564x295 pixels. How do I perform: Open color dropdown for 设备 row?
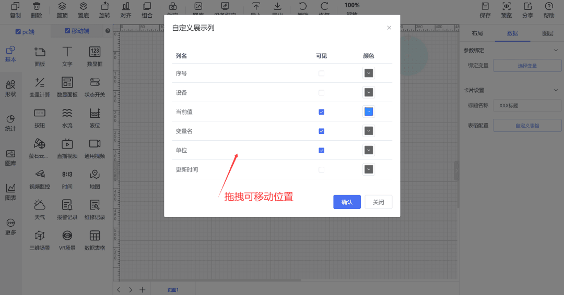(369, 93)
